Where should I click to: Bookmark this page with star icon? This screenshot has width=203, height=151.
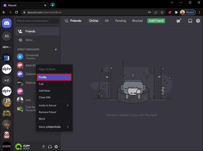[x=162, y=12]
